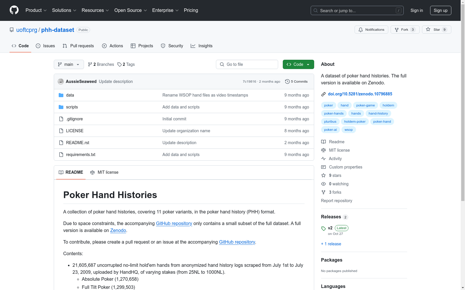This screenshot has width=465, height=290.
Task: Click the Activity pulse icon
Action: coord(323,159)
